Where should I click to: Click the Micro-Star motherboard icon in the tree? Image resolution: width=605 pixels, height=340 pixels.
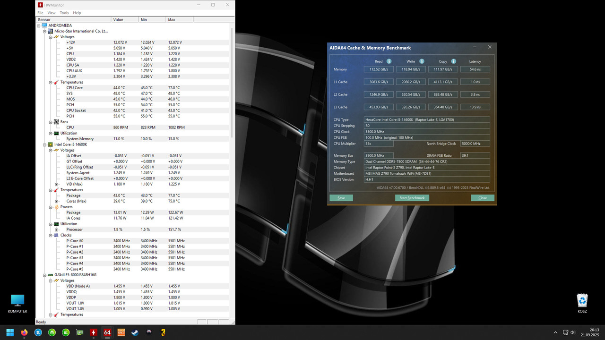pyautogui.click(x=50, y=31)
